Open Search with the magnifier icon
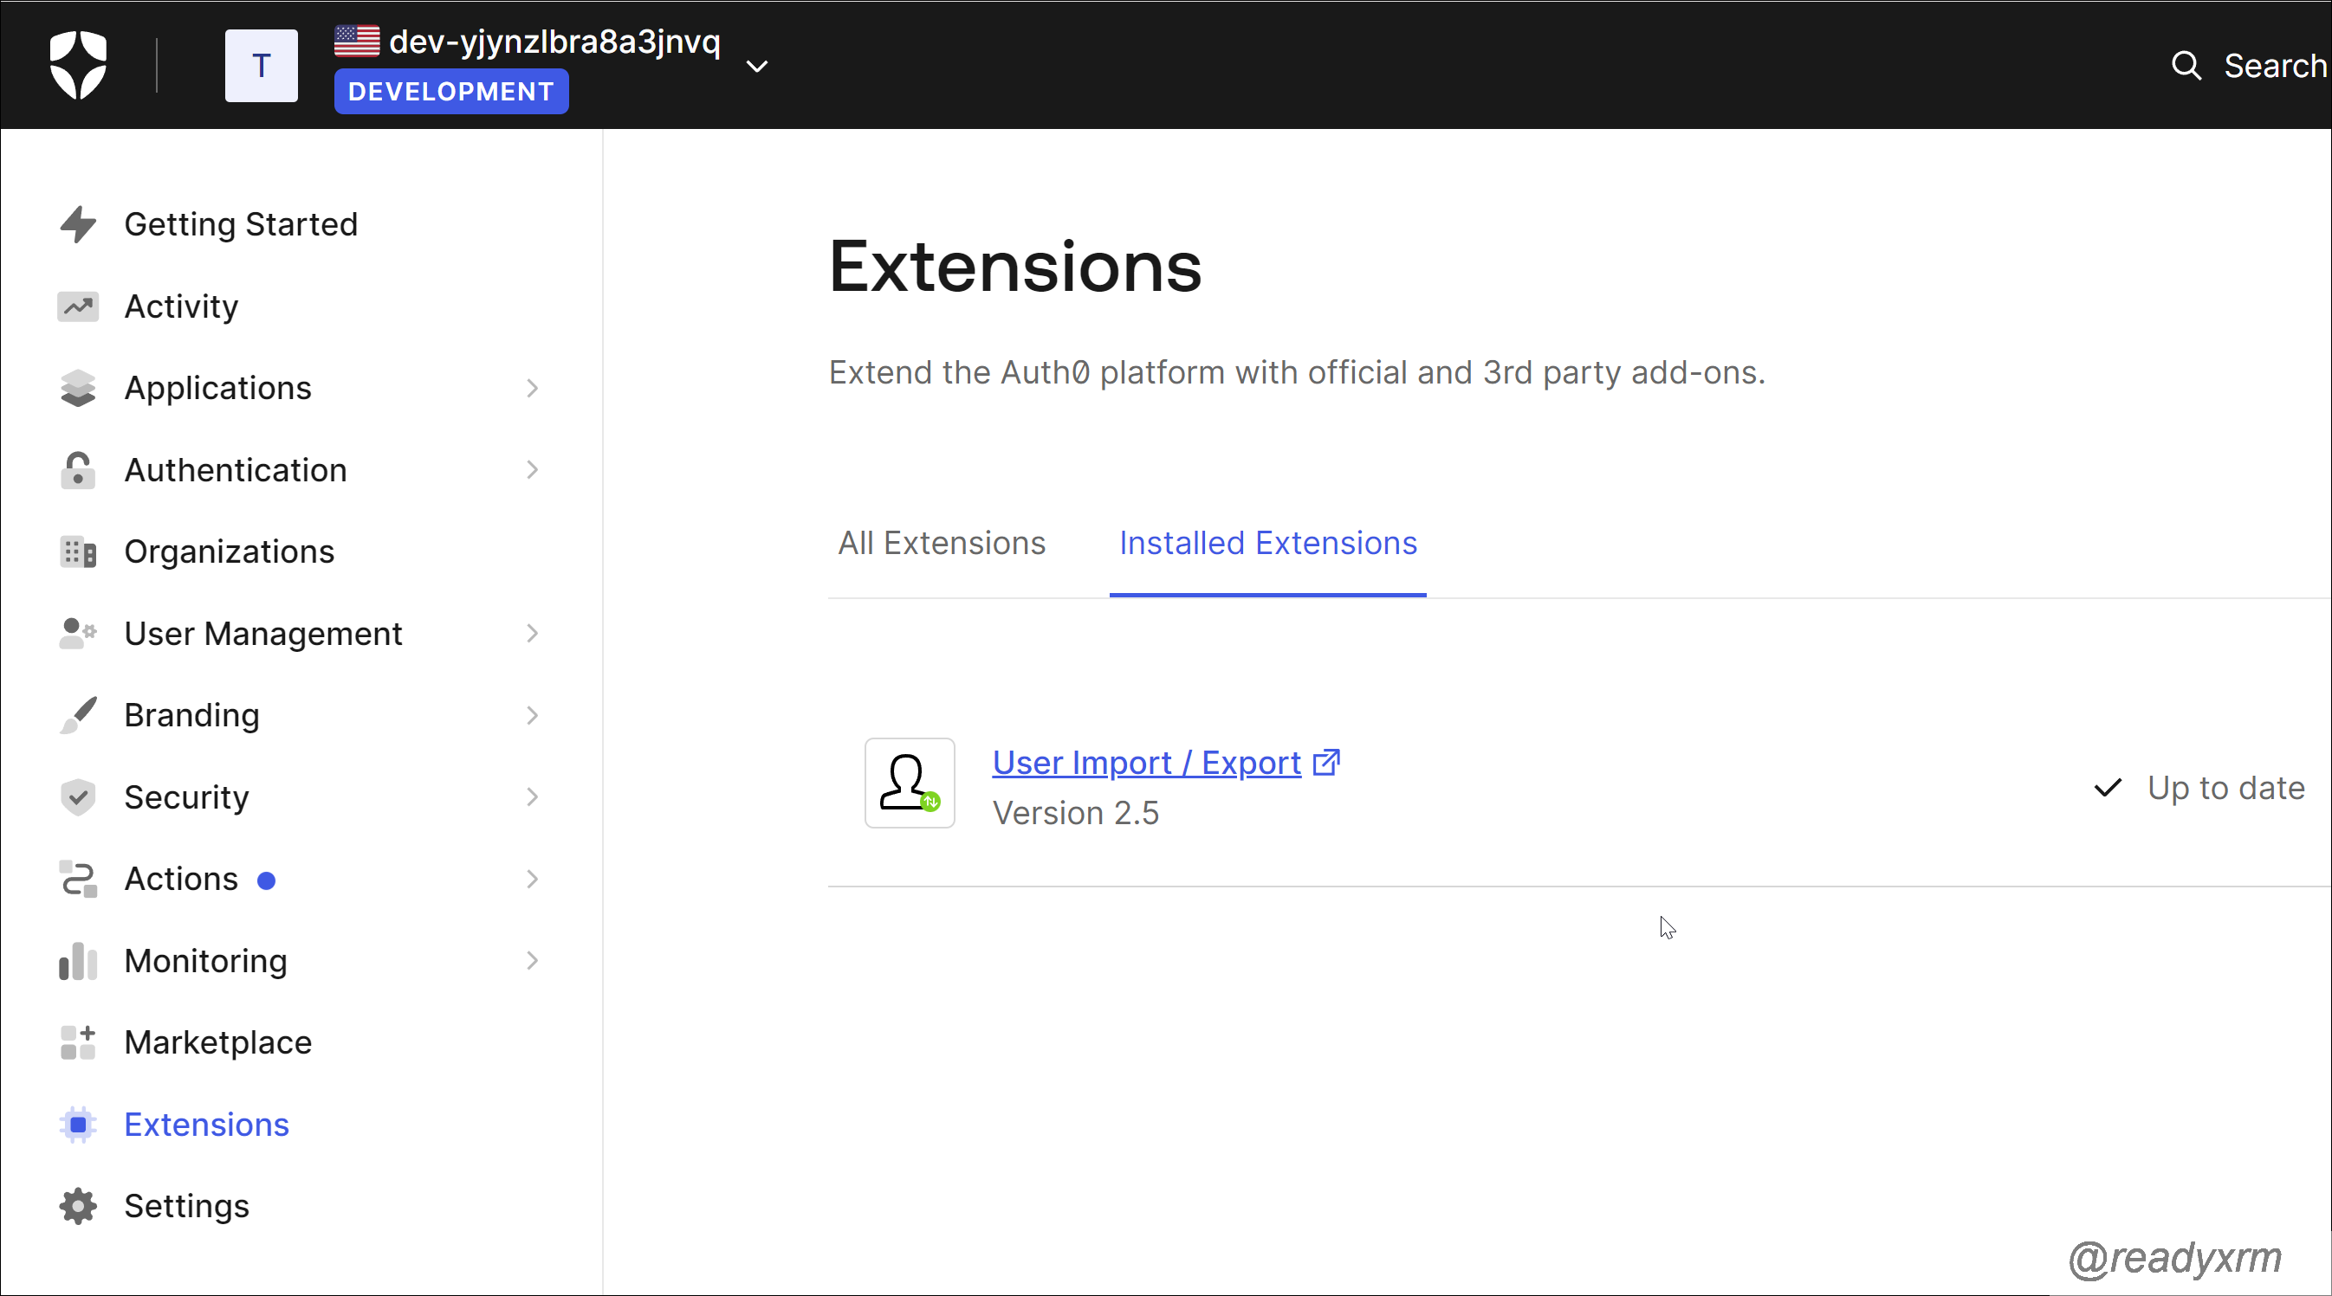 click(2186, 65)
